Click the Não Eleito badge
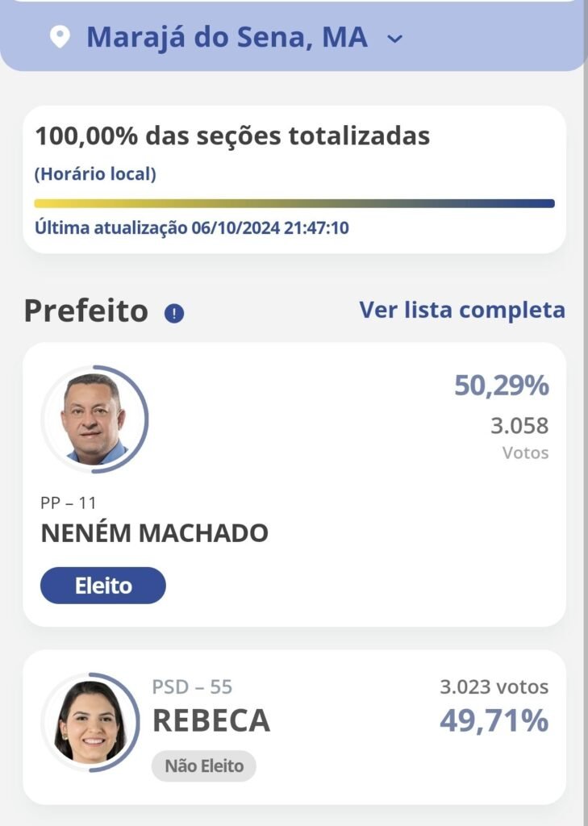Screen dimensions: 588x826 pyautogui.click(x=204, y=766)
